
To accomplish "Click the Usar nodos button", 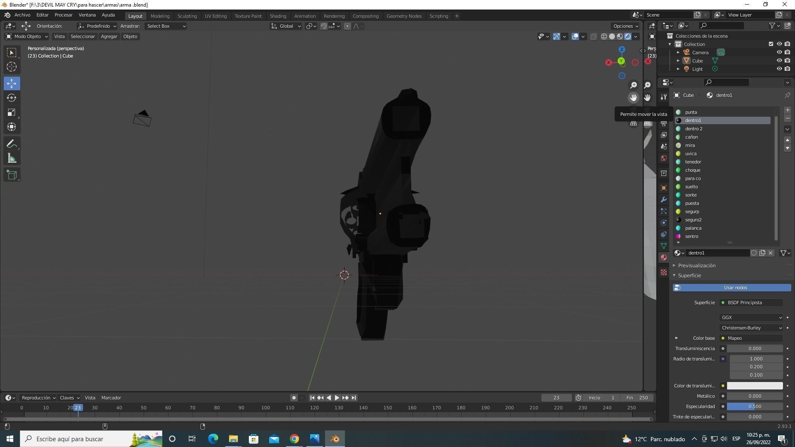I will pyautogui.click(x=732, y=288).
